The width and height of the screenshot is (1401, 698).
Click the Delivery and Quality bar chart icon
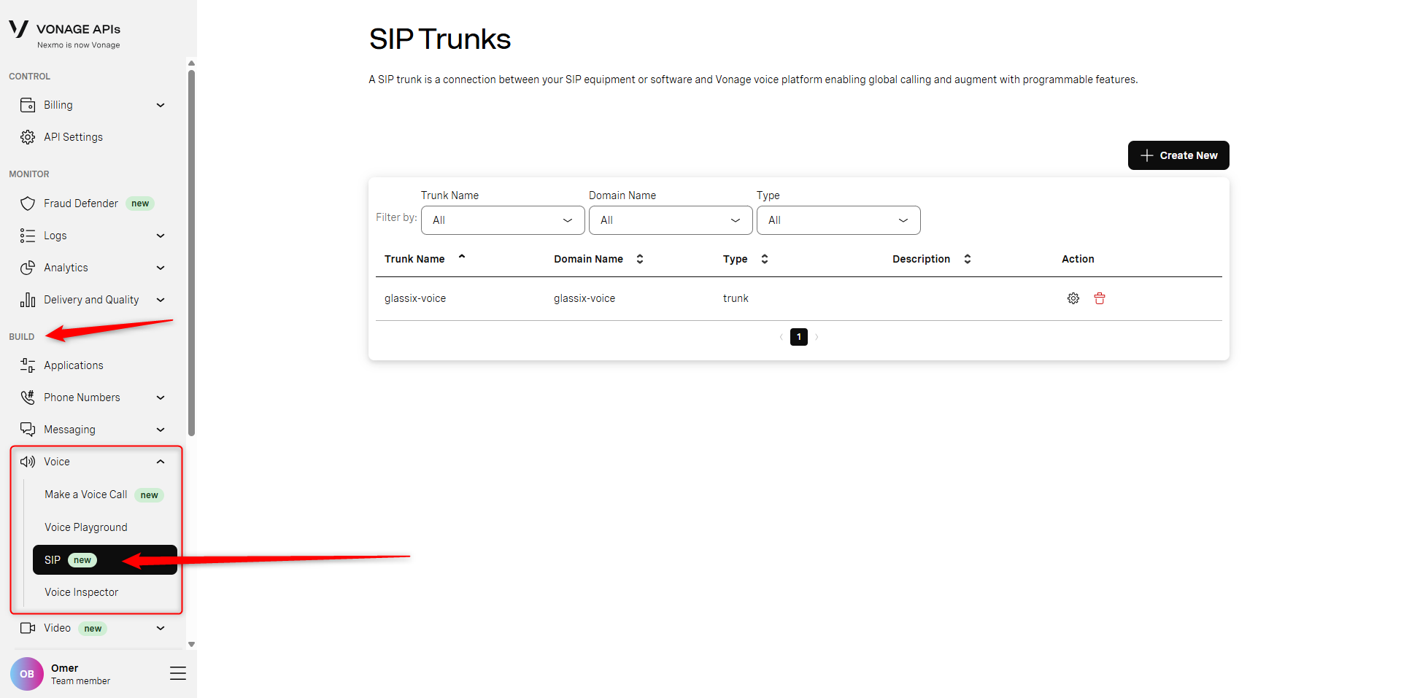28,300
